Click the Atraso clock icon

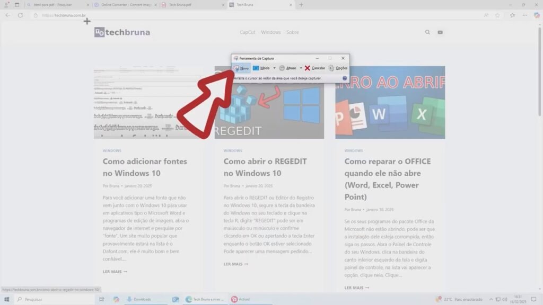click(282, 68)
